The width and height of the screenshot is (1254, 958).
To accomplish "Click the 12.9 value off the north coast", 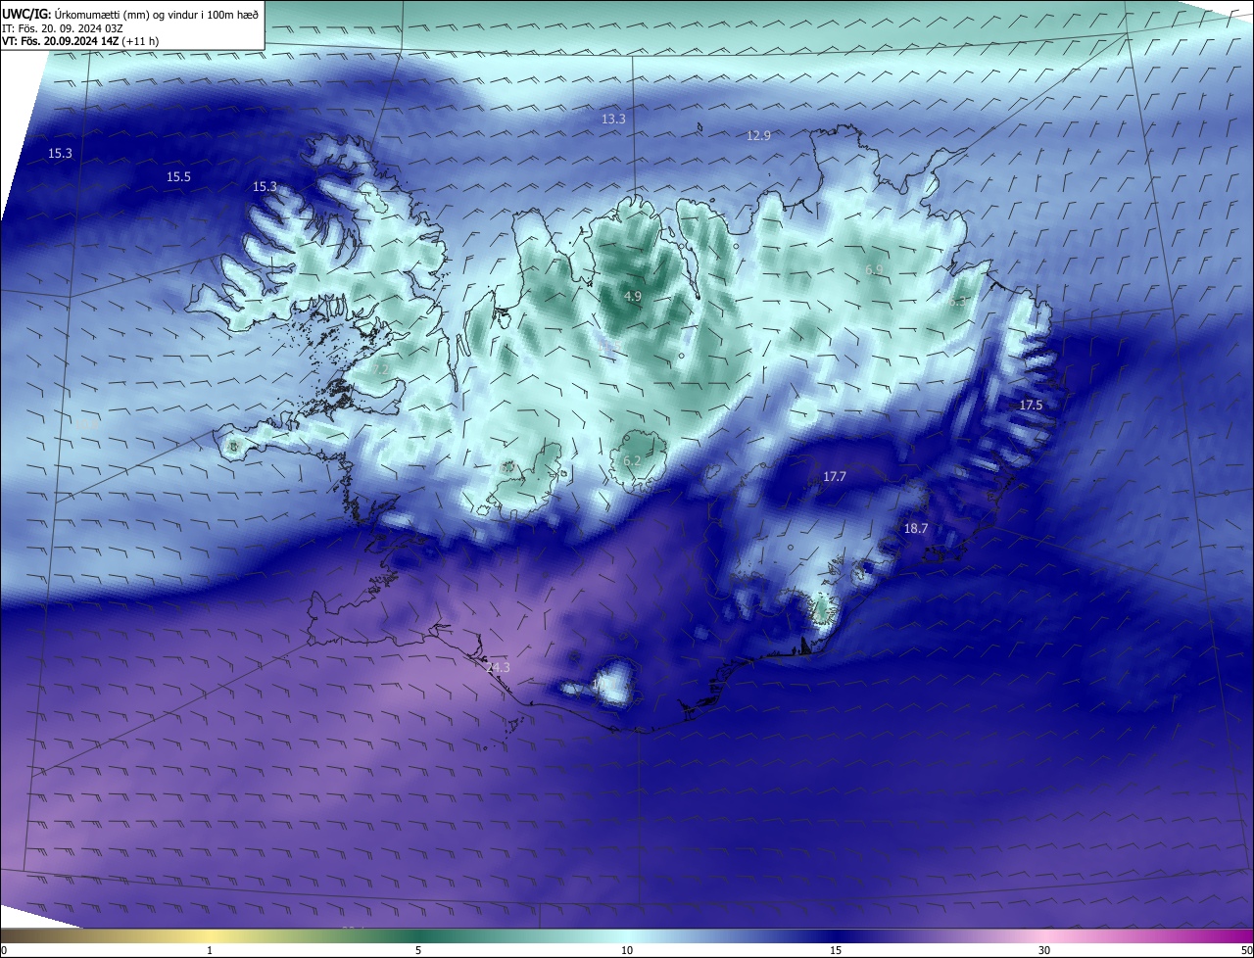I will tap(758, 135).
